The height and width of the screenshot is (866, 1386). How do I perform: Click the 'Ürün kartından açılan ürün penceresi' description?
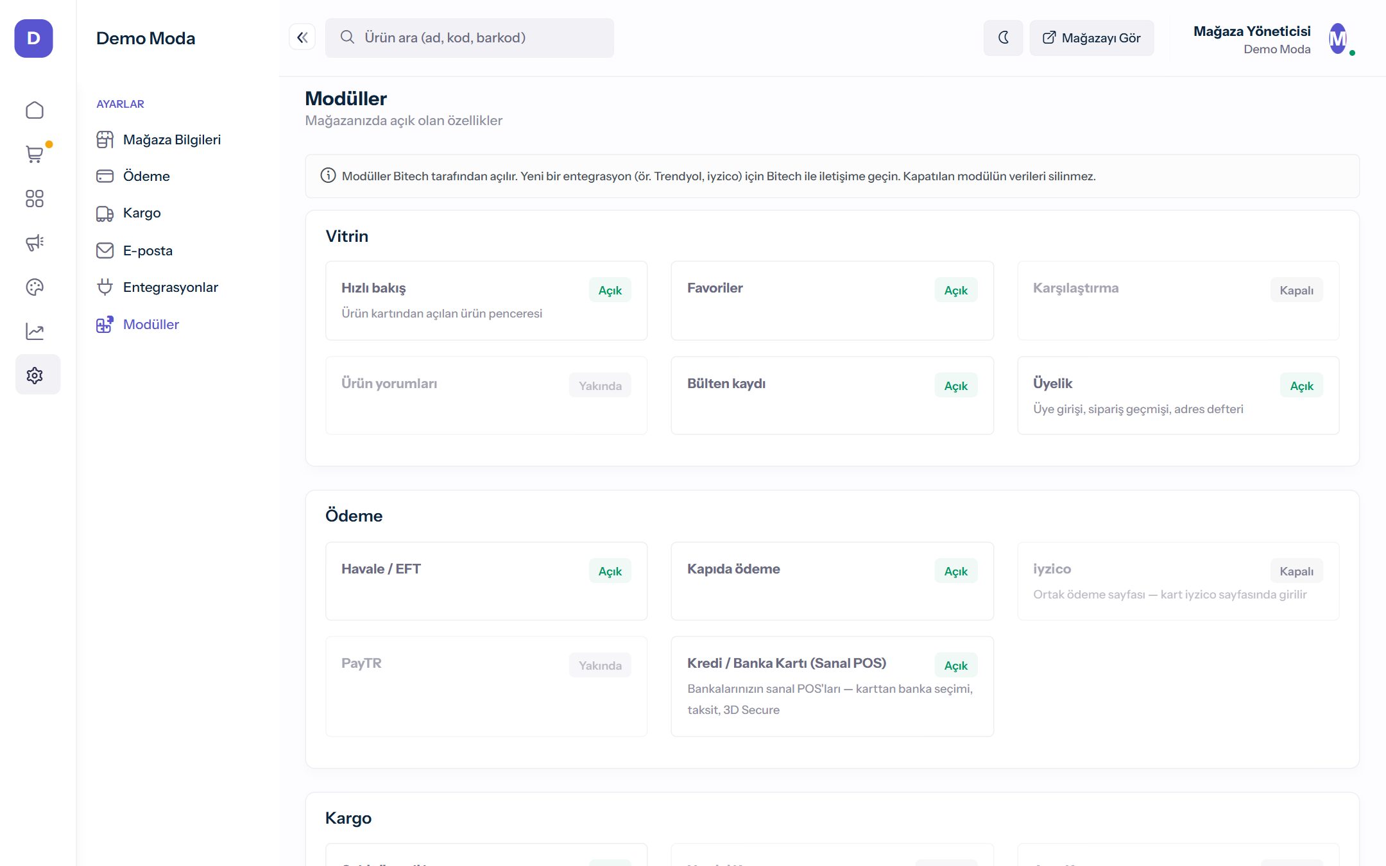click(x=442, y=313)
